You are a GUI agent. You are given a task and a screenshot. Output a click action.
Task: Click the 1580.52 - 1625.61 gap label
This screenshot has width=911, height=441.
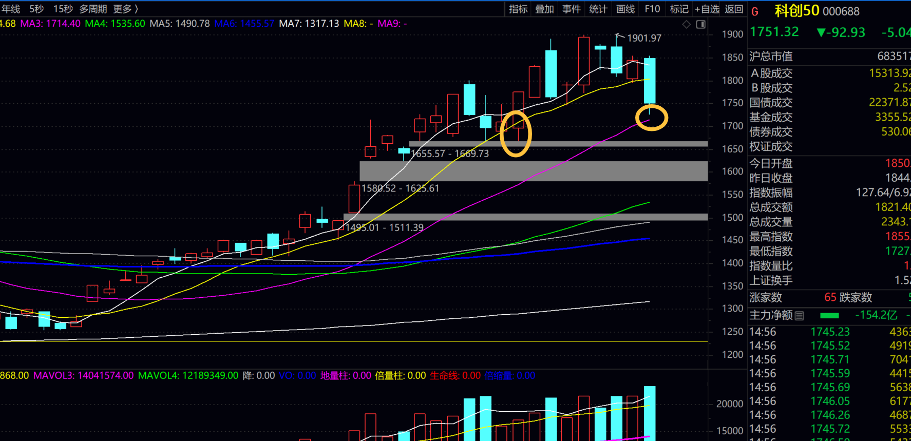pyautogui.click(x=401, y=188)
